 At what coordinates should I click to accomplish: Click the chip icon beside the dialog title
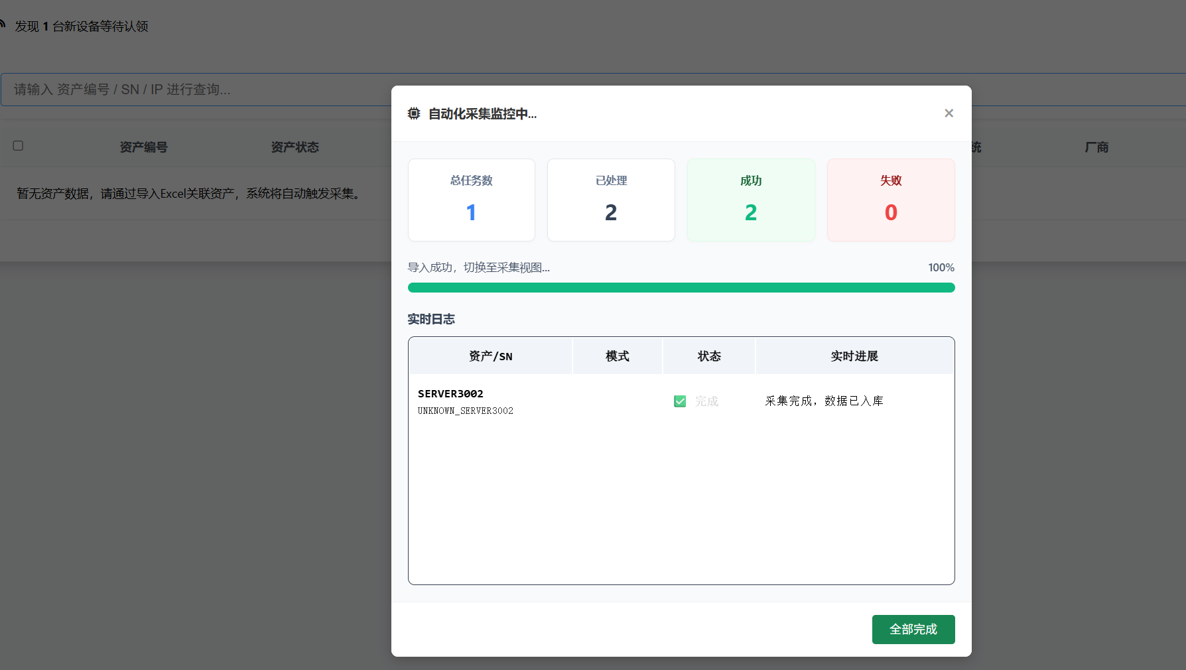tap(414, 113)
